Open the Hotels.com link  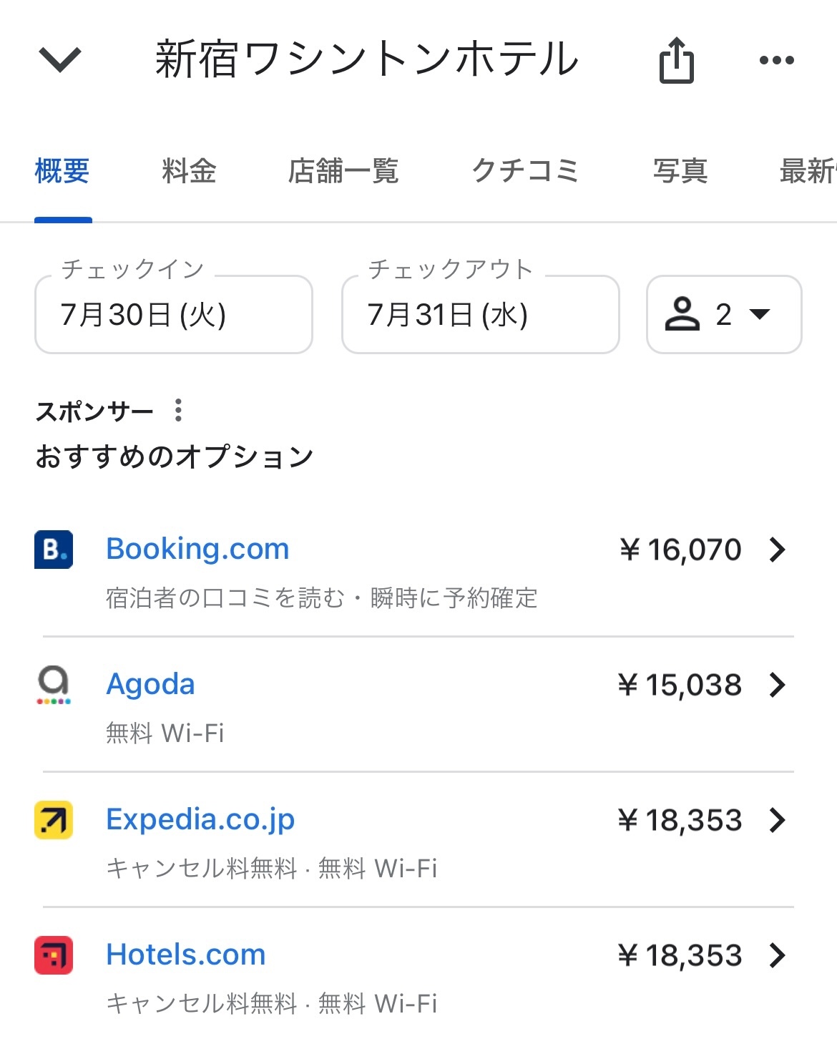coord(186,955)
